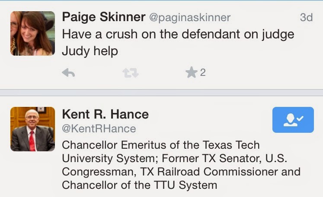Screen dimensions: 323x197
Task: Click the "Chancellor Emeritus of the Texas Tech" bio line
Action: tap(160, 145)
